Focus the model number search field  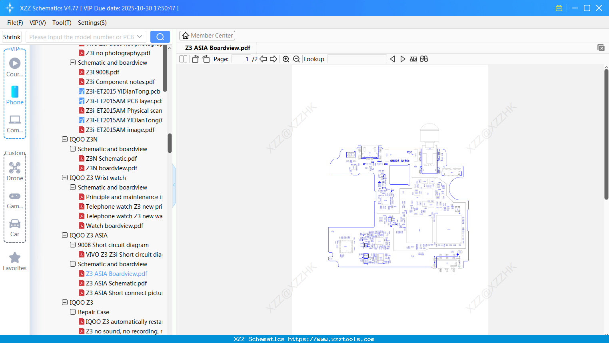pos(81,37)
